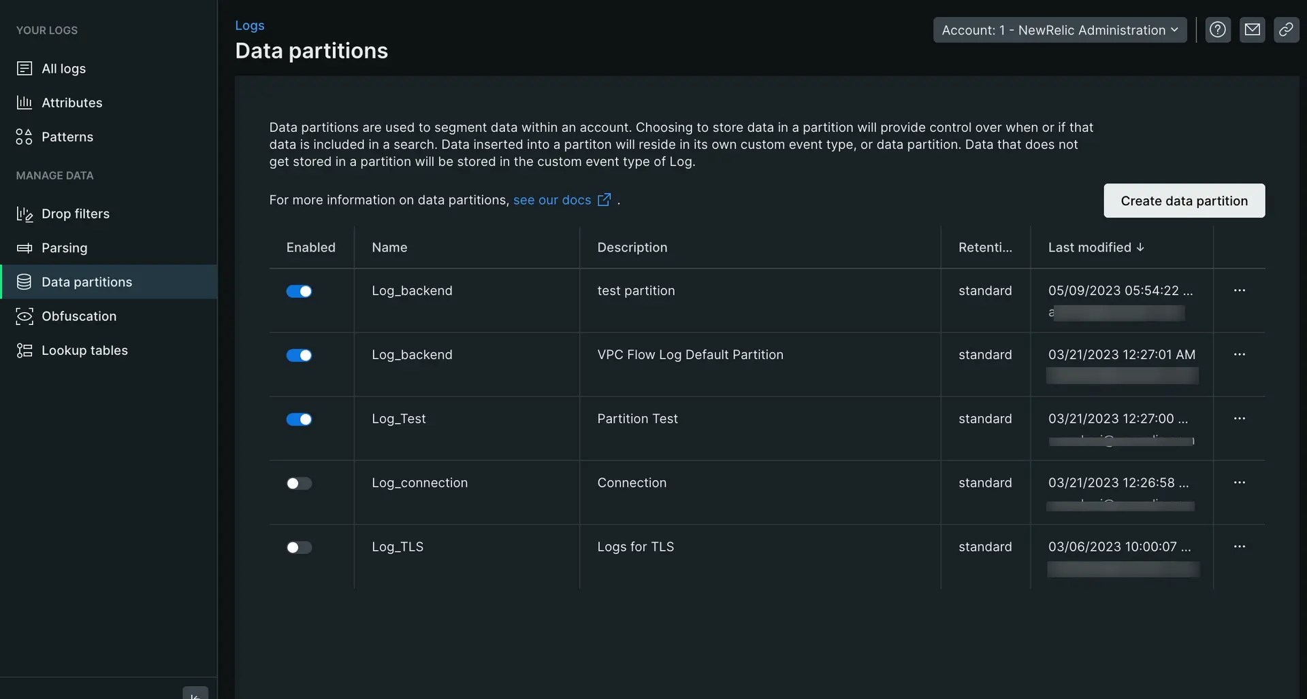
Task: Open Parsing in the sidebar
Action: (64, 248)
